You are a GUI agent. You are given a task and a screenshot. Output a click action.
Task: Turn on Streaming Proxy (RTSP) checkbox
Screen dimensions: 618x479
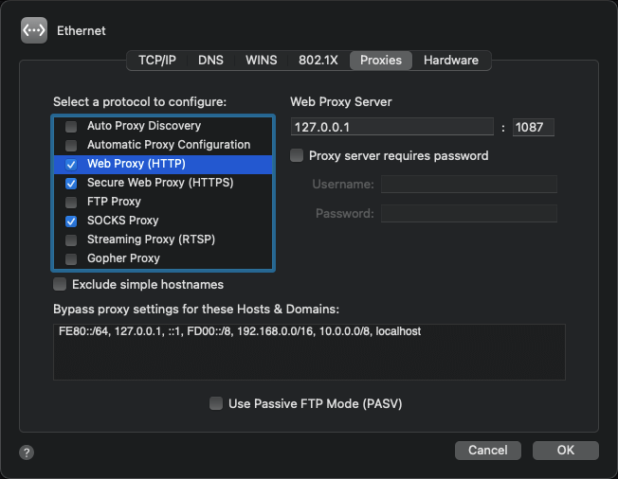tap(71, 239)
